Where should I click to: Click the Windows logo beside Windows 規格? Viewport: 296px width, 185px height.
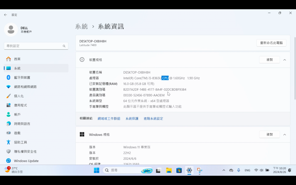click(82, 134)
